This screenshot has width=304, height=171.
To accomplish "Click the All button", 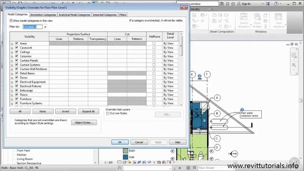I will (20, 112).
